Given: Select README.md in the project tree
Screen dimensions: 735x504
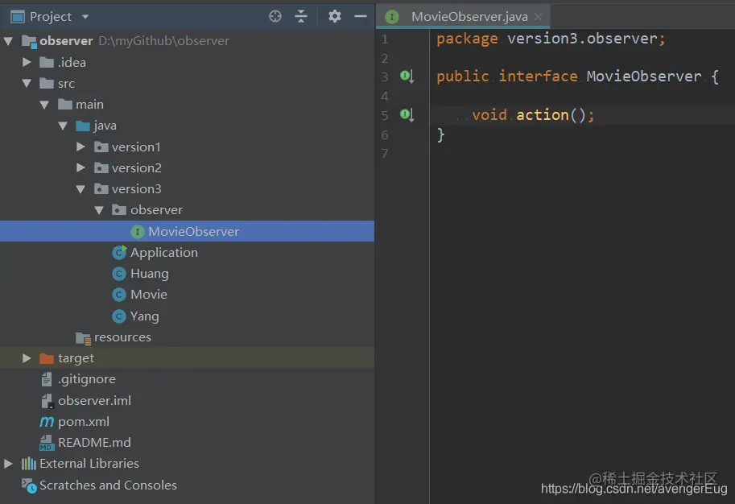Looking at the screenshot, I should point(94,443).
